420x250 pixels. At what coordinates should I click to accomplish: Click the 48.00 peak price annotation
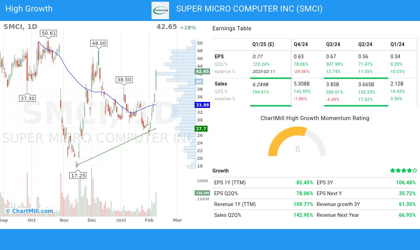click(x=99, y=43)
